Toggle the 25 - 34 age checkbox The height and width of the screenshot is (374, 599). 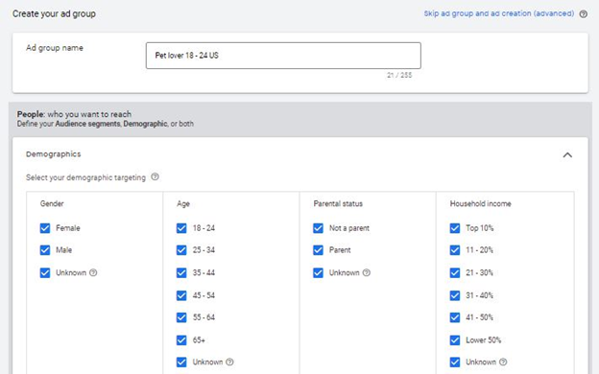(x=181, y=250)
